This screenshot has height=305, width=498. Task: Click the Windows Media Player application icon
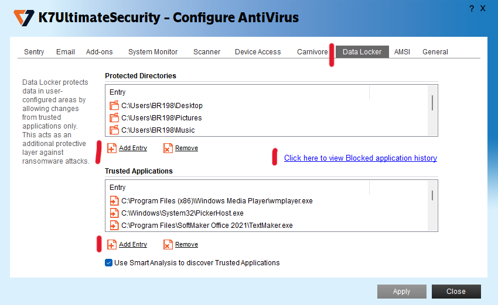tap(114, 201)
